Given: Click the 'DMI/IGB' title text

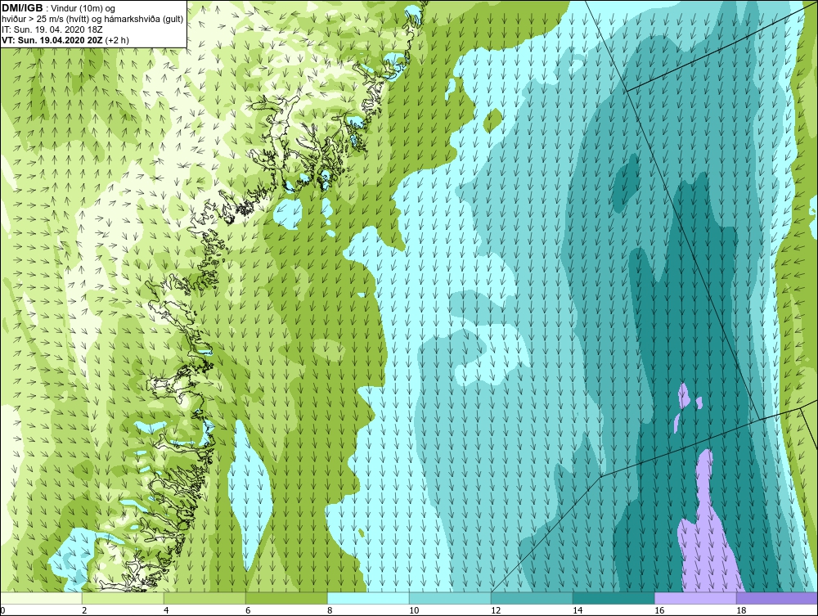Looking at the screenshot, I should [22, 8].
